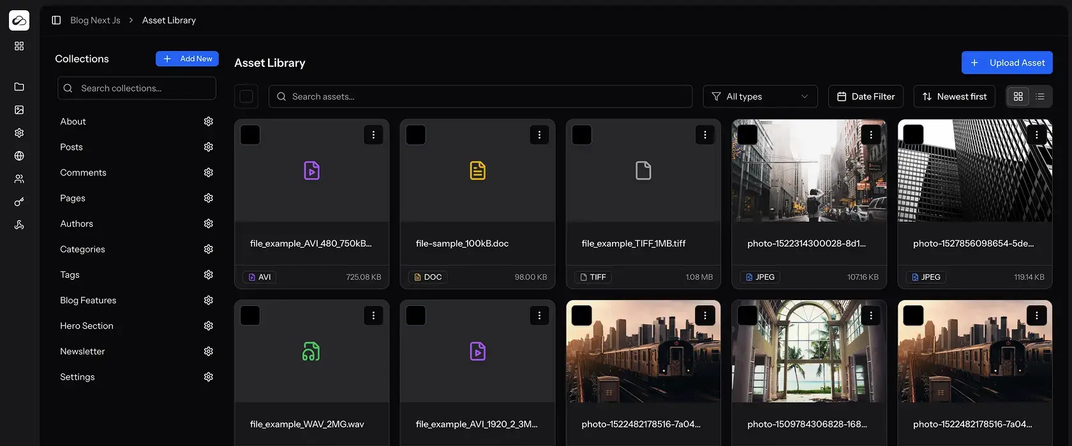Open options menu for file_example_TIFF_1MB.tiff card
This screenshot has height=446, width=1072.
pyautogui.click(x=705, y=134)
